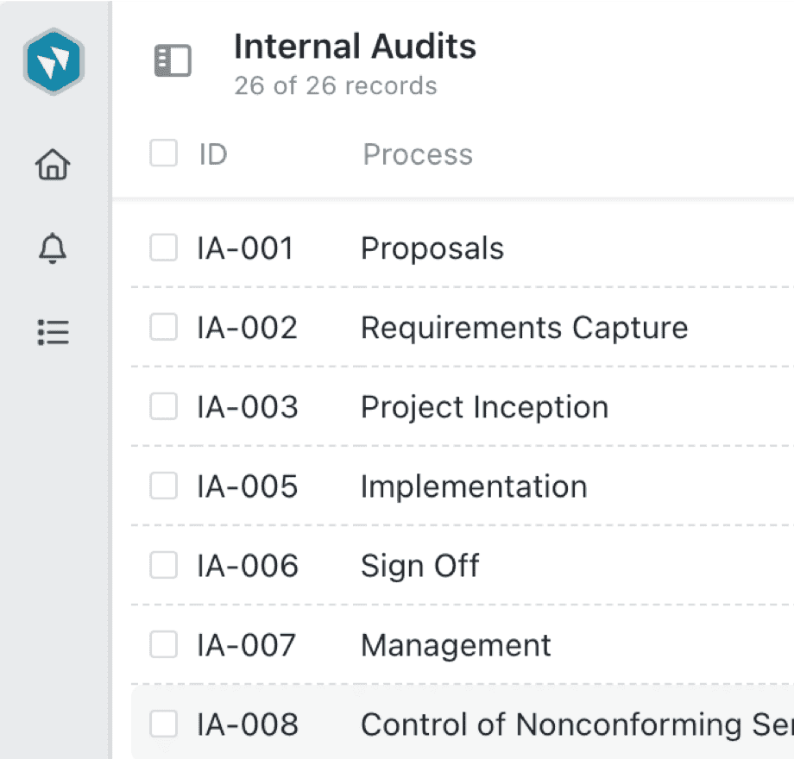This screenshot has width=794, height=759.
Task: Open the Home page icon
Action: click(53, 165)
